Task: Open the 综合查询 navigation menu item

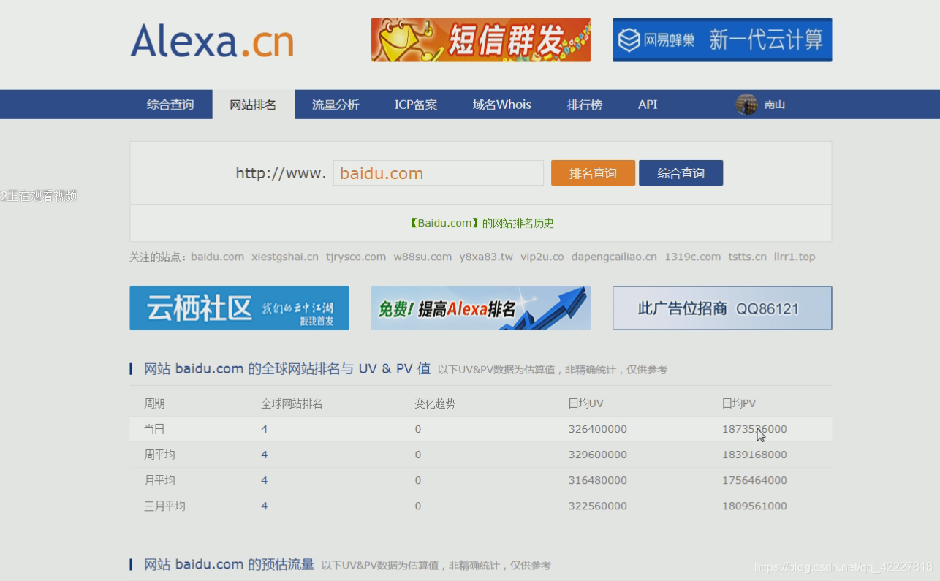Action: (x=170, y=104)
